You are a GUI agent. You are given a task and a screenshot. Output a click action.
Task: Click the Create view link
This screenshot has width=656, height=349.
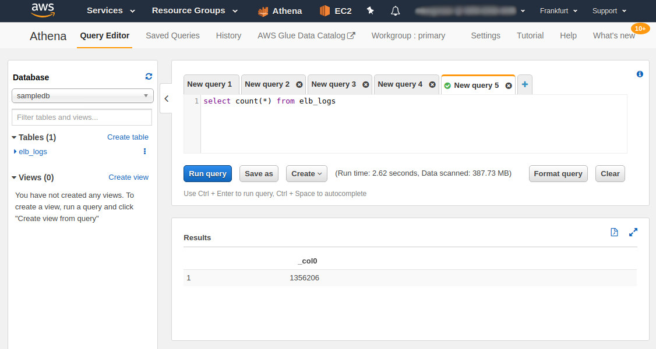pyautogui.click(x=128, y=177)
